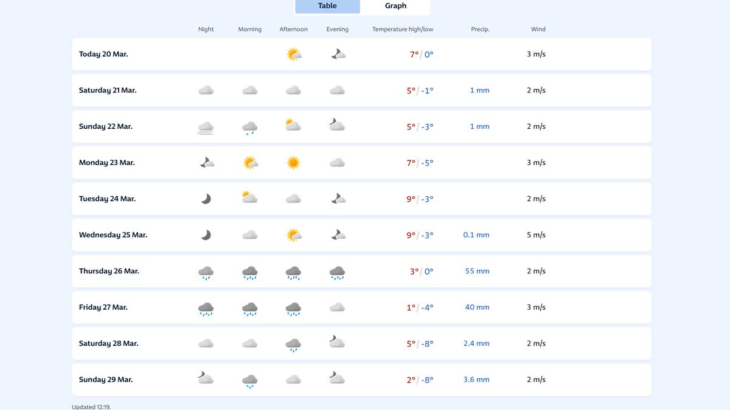
Task: Expand the Thursday 26 Mar. row
Action: pos(361,271)
